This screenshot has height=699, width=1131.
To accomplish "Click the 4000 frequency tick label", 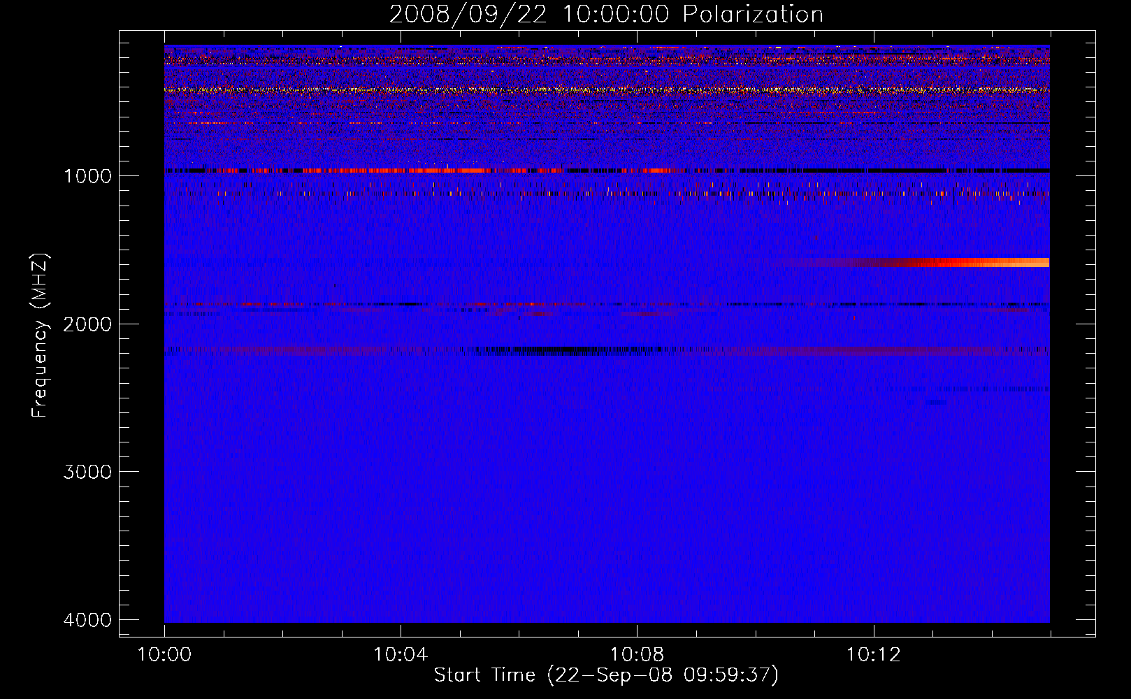I will [x=87, y=620].
